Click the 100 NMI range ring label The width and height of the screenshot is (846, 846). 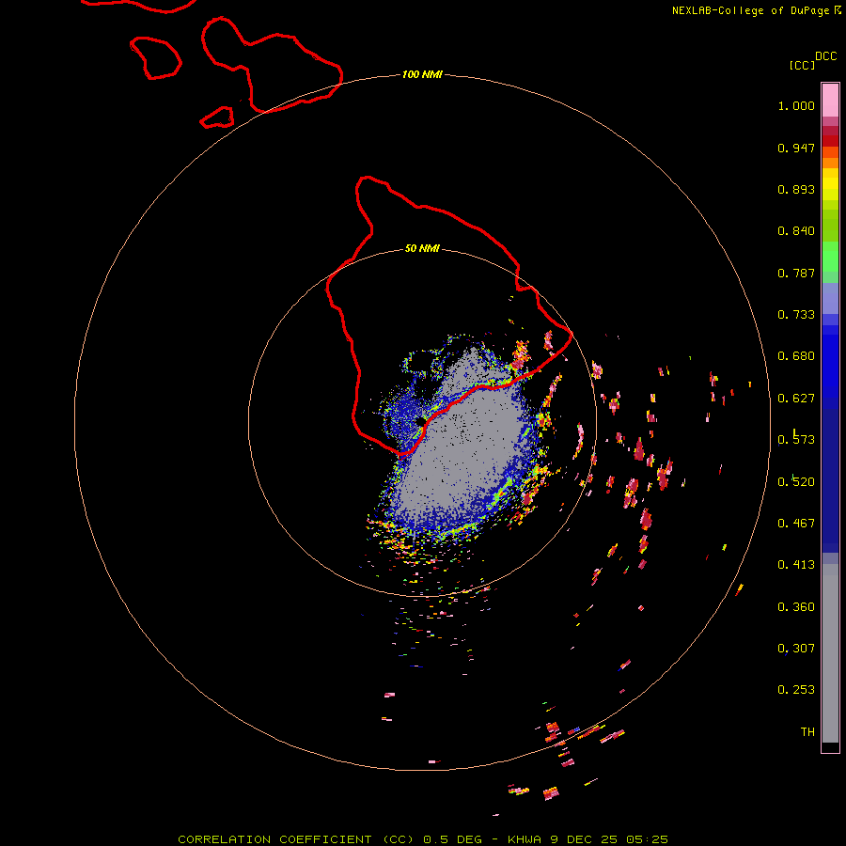[422, 74]
